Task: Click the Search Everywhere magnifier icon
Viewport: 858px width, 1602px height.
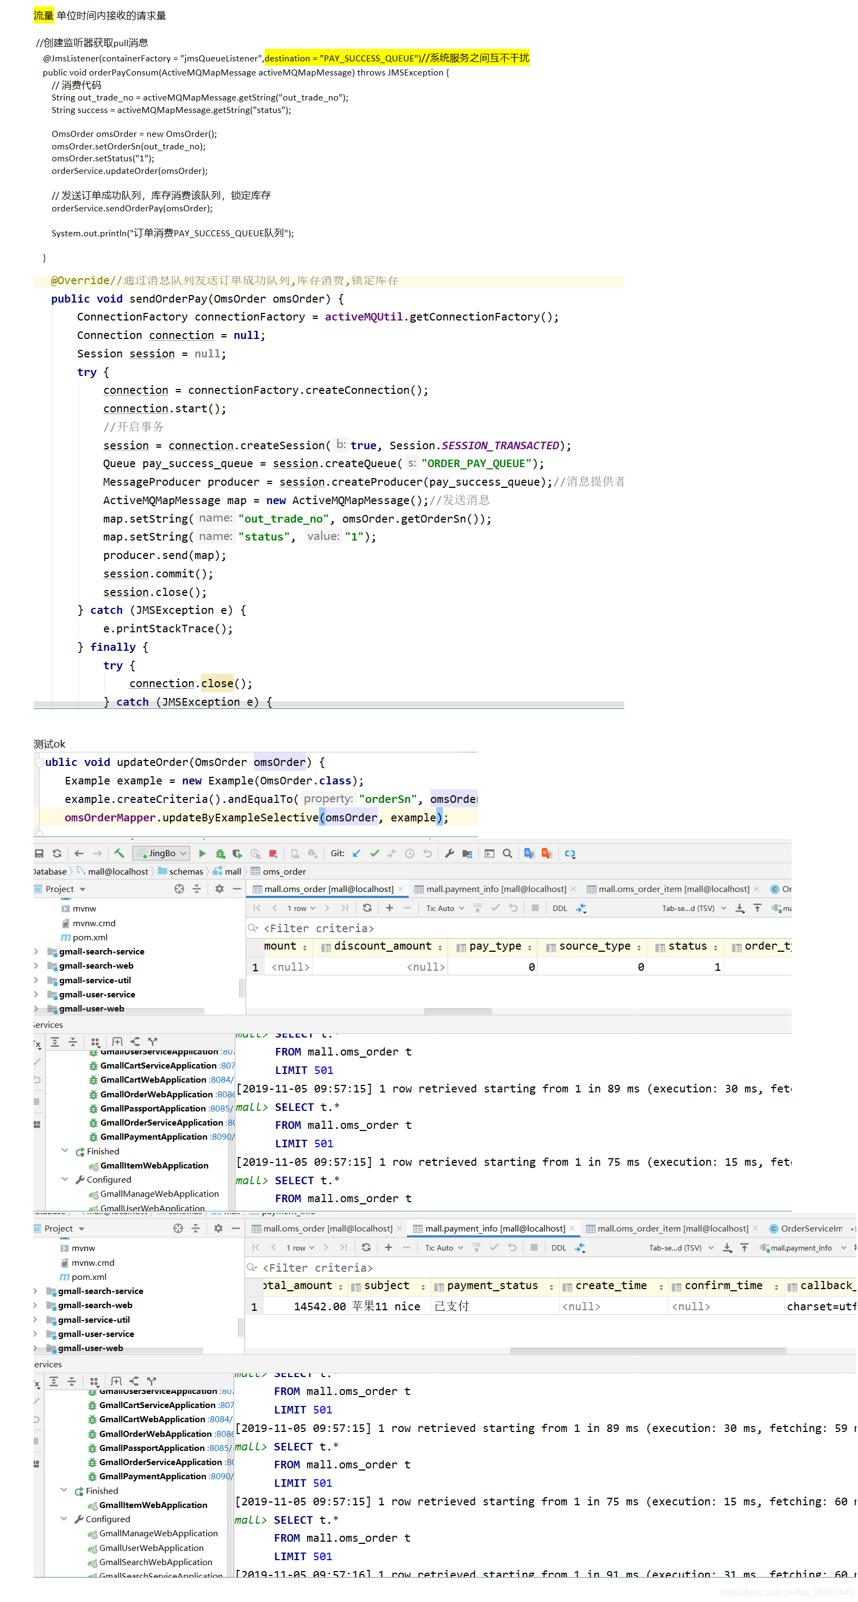Action: [507, 853]
